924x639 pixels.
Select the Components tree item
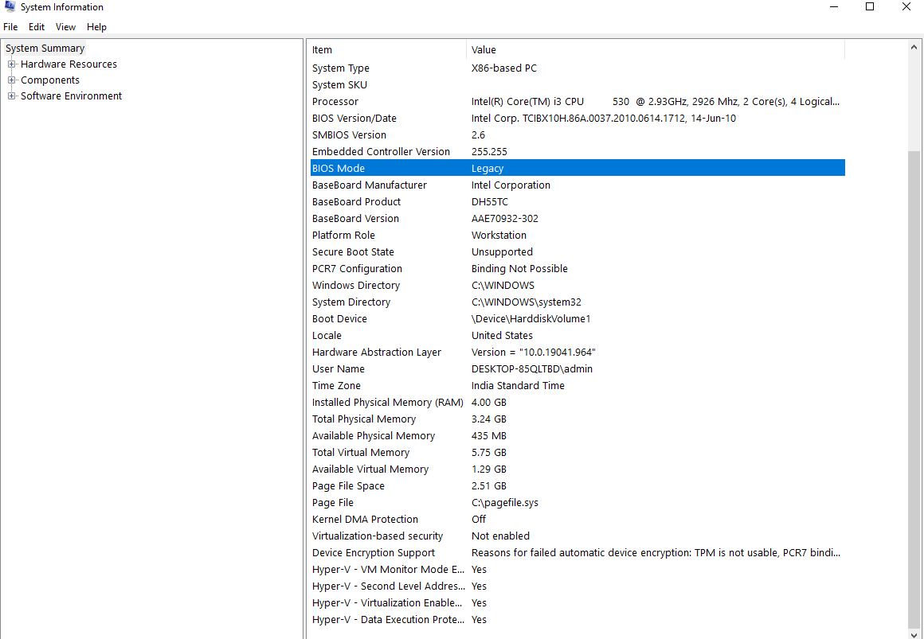point(49,80)
